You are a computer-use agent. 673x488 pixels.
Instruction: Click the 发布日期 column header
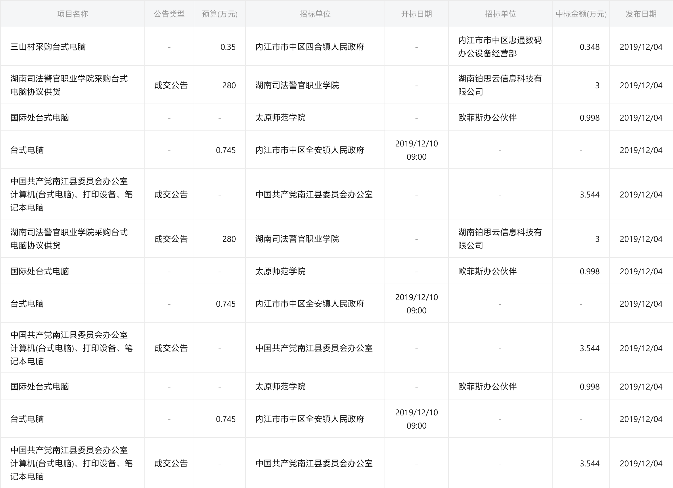[x=641, y=14]
